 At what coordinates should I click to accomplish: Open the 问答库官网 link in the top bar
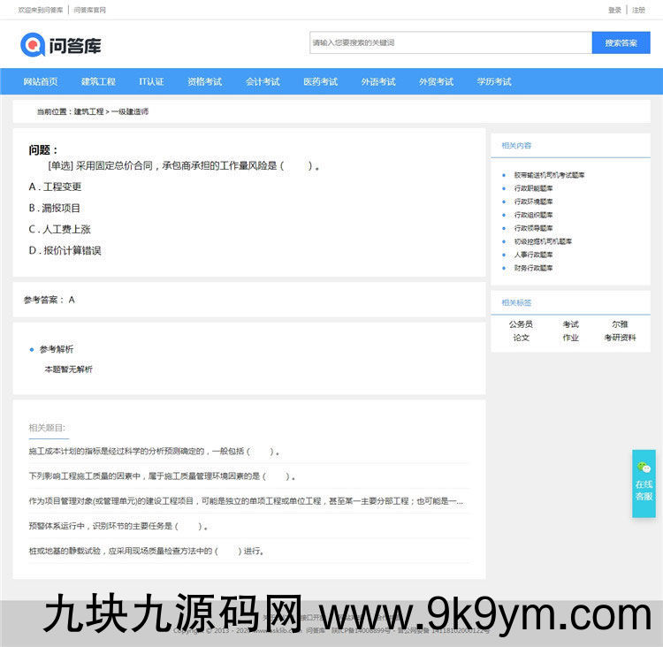pos(89,10)
